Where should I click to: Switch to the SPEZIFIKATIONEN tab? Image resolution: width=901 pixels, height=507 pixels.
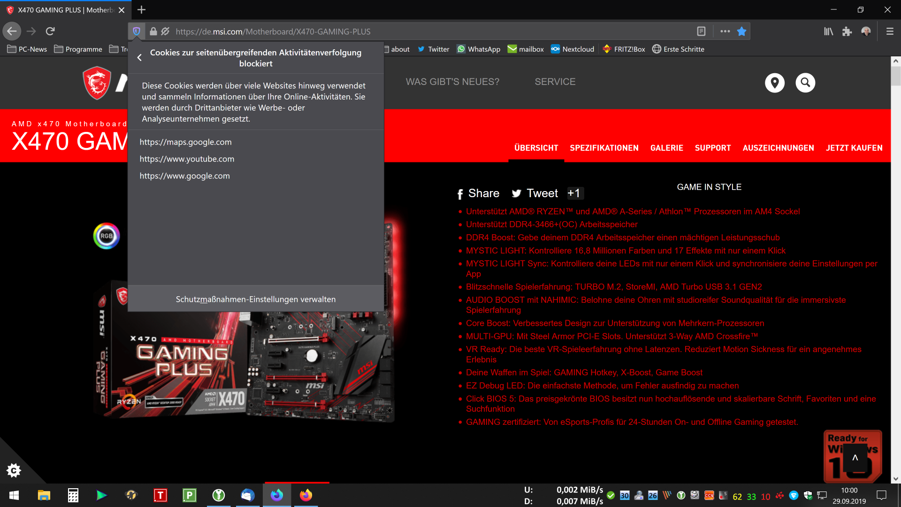[604, 148]
